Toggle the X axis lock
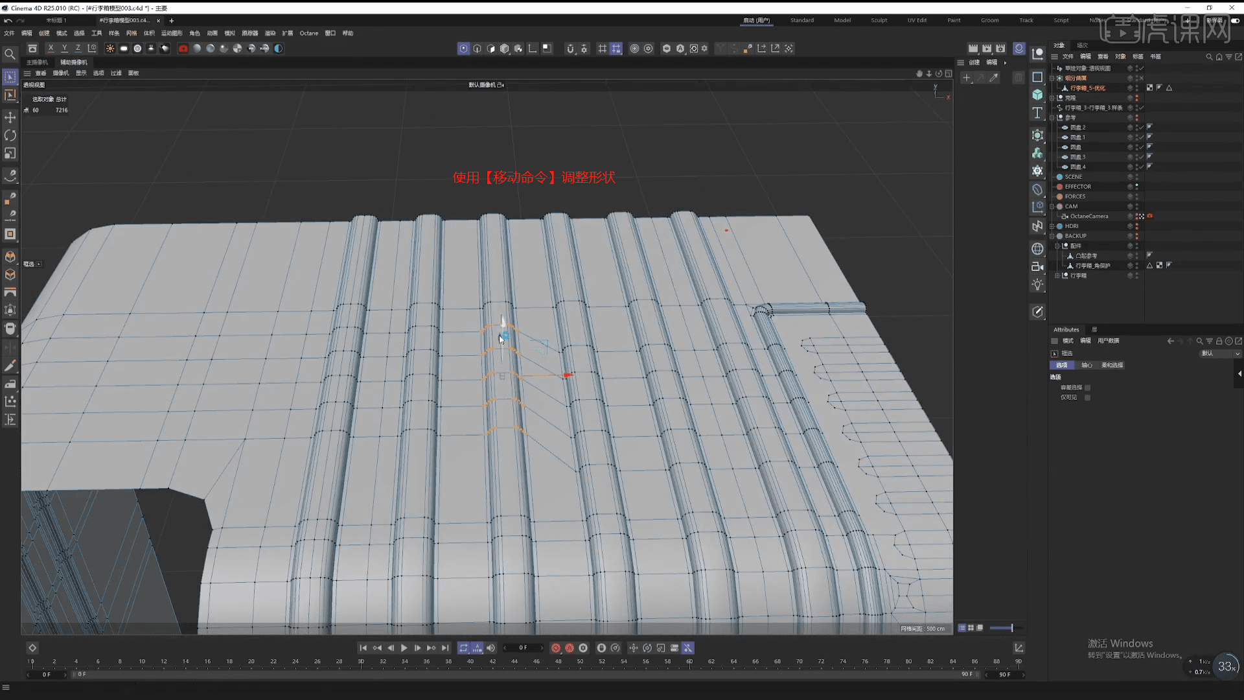Viewport: 1244px width, 700px height. (x=51, y=49)
